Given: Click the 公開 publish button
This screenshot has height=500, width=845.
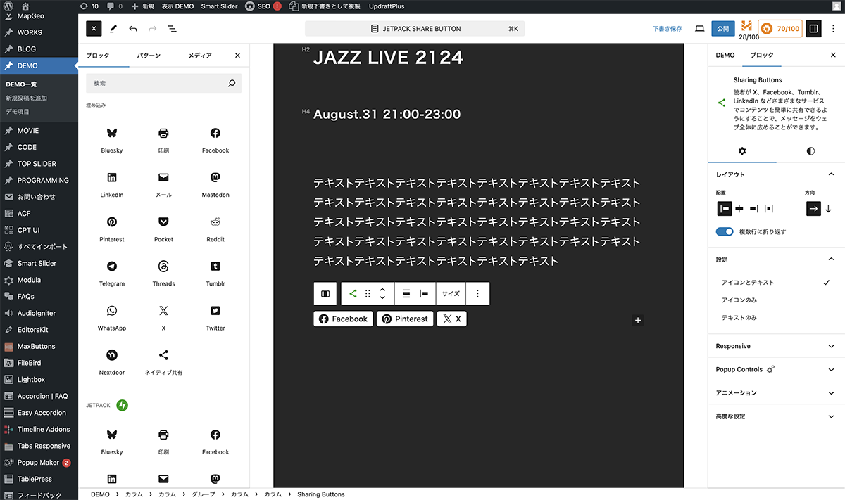Looking at the screenshot, I should tap(722, 29).
